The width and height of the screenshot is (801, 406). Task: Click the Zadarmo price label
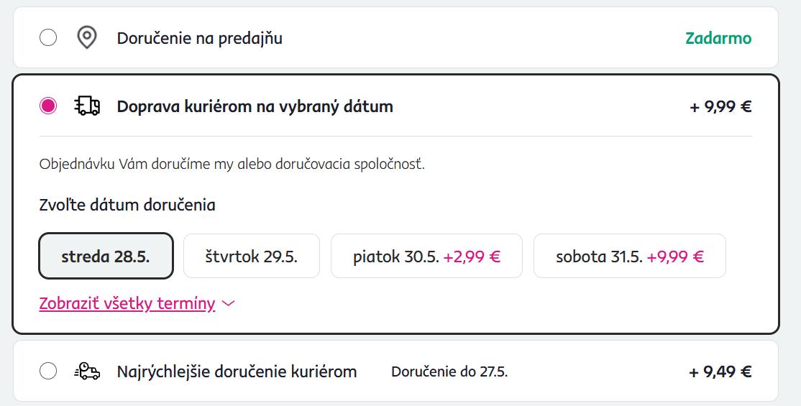coord(718,38)
